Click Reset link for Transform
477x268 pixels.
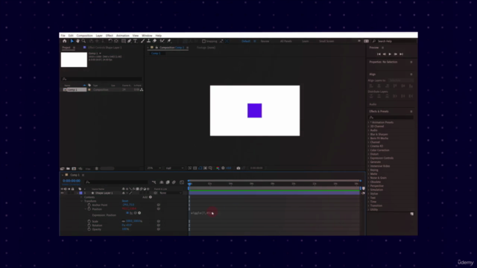(125, 201)
